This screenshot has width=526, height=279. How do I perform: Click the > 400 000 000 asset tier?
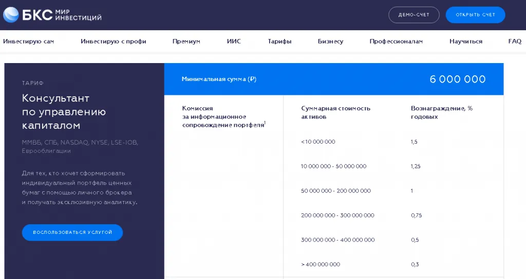321,265
